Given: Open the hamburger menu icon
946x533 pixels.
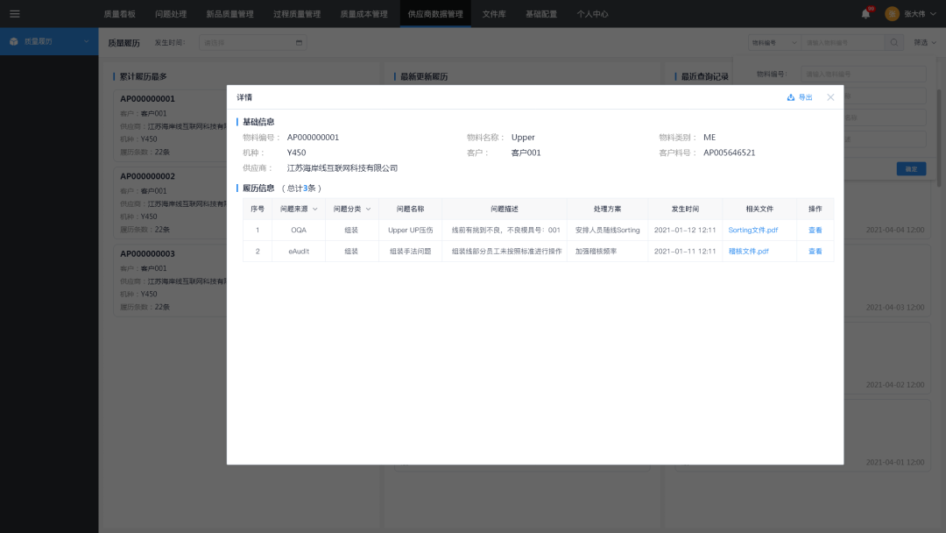Looking at the screenshot, I should 15,14.
